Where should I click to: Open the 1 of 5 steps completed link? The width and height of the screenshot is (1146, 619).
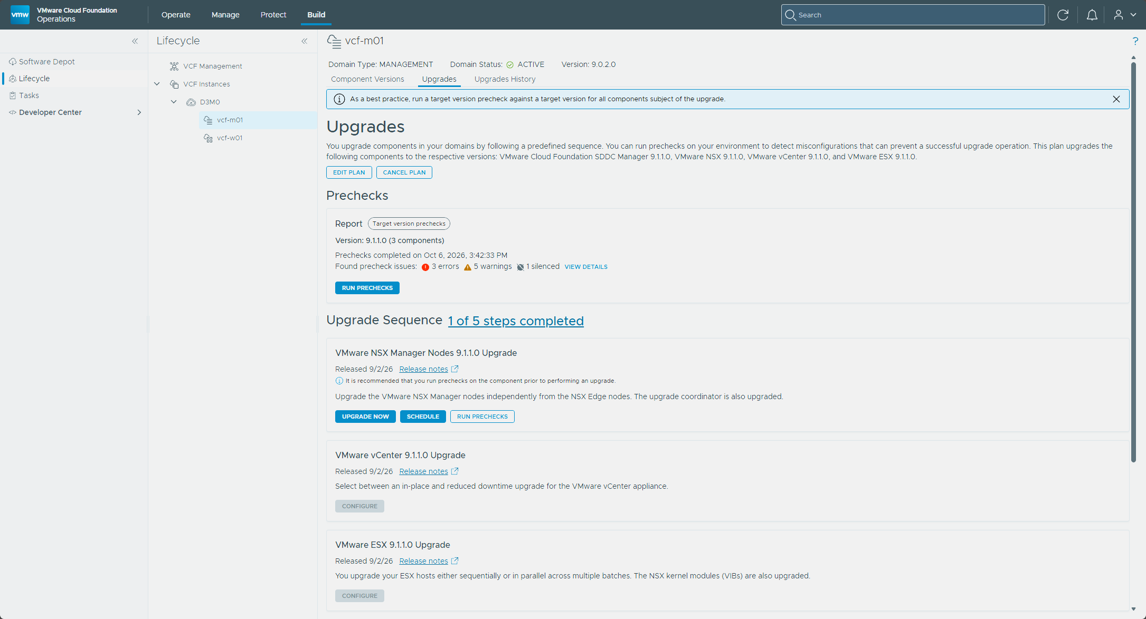(516, 321)
